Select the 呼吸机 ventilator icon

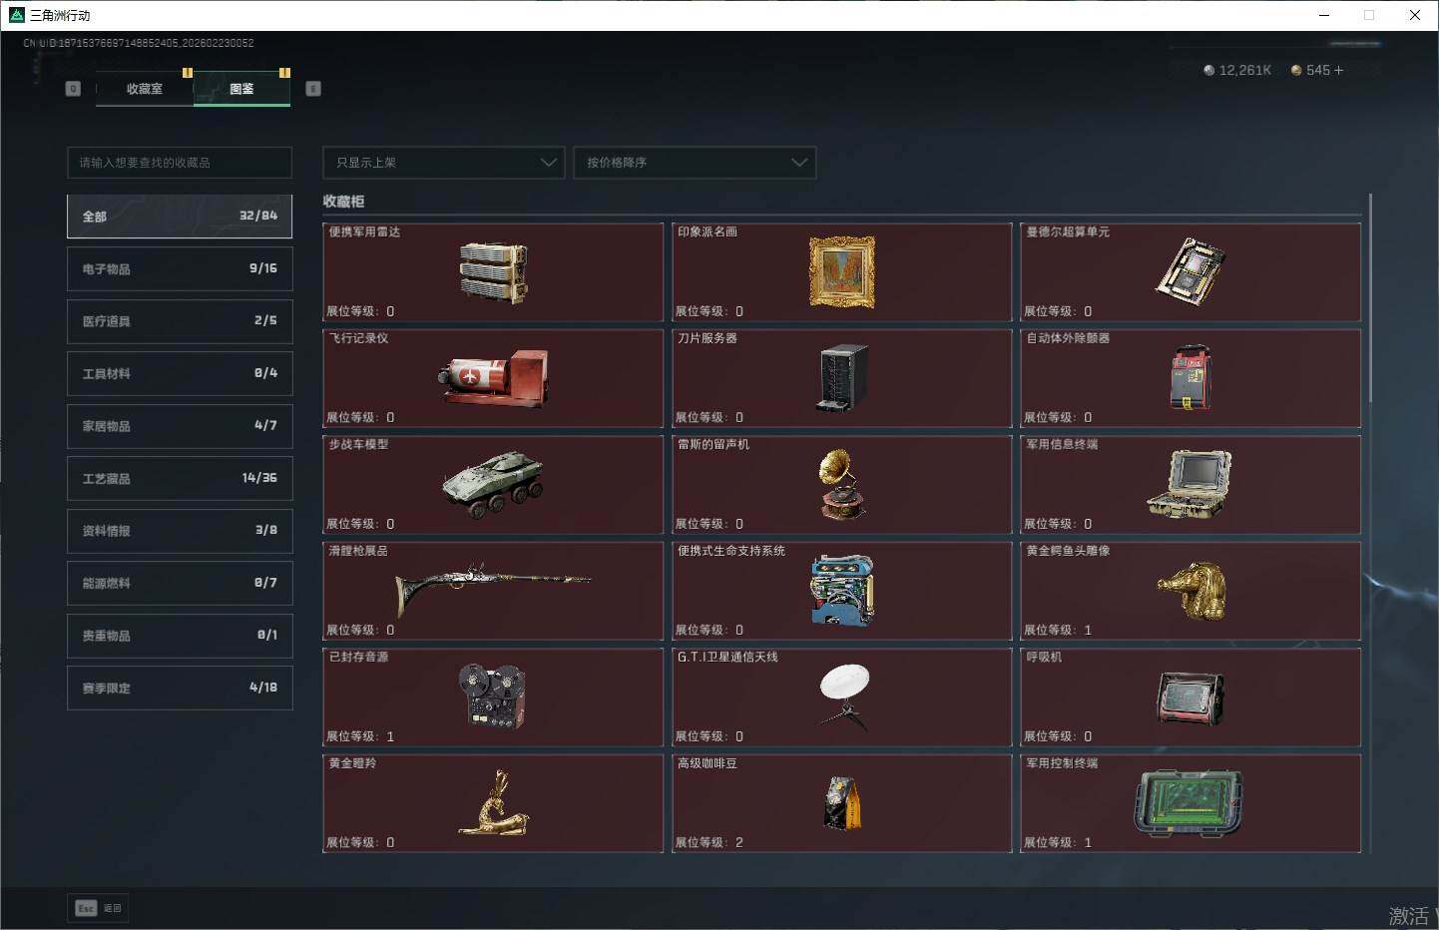1191,697
